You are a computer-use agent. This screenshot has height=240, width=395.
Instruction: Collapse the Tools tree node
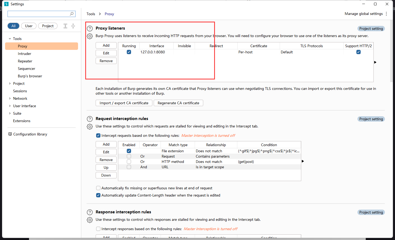coord(10,39)
